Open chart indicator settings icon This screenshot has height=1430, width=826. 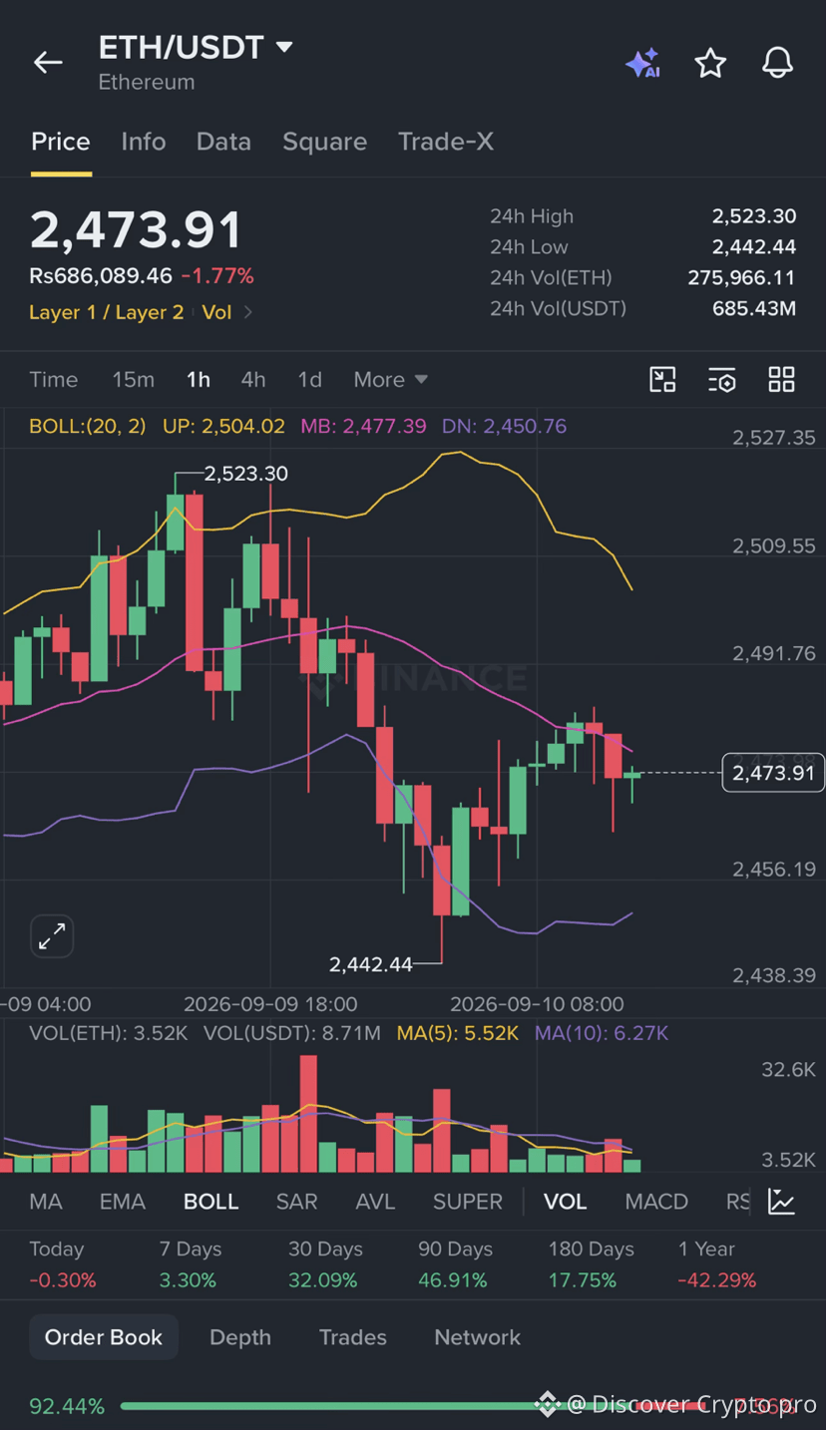tap(721, 379)
